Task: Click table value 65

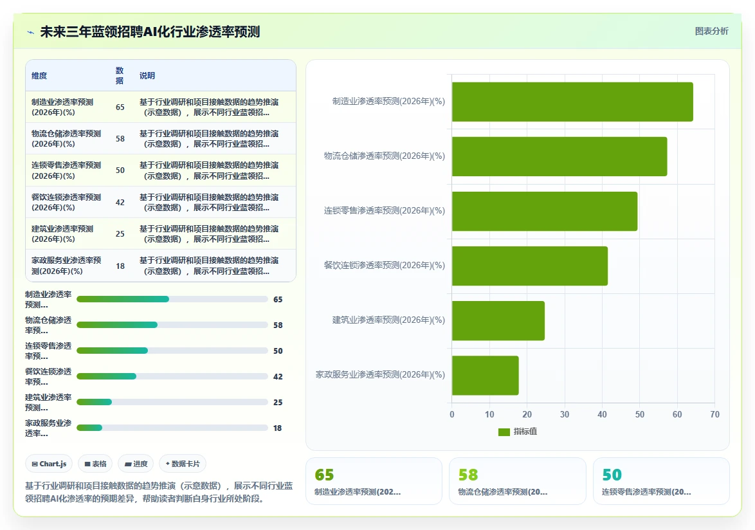Action: point(120,107)
